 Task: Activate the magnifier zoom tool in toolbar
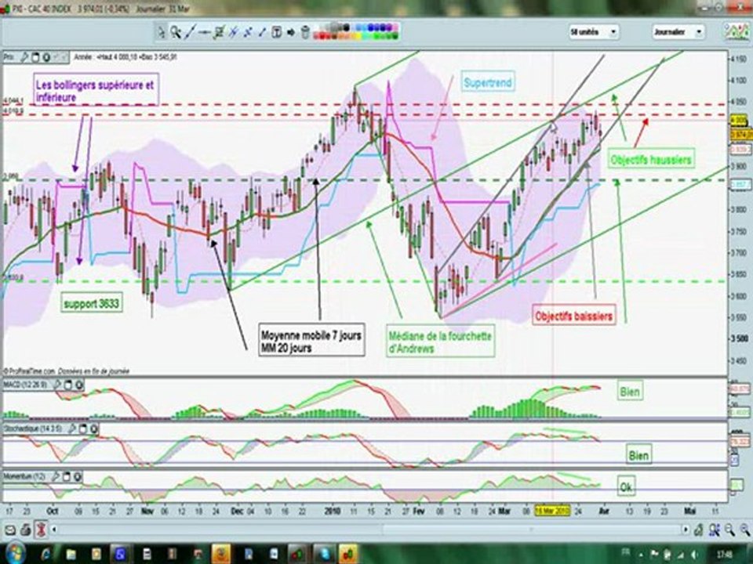tap(176, 32)
